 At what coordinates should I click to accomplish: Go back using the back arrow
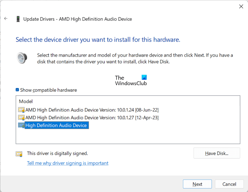coord(6,18)
